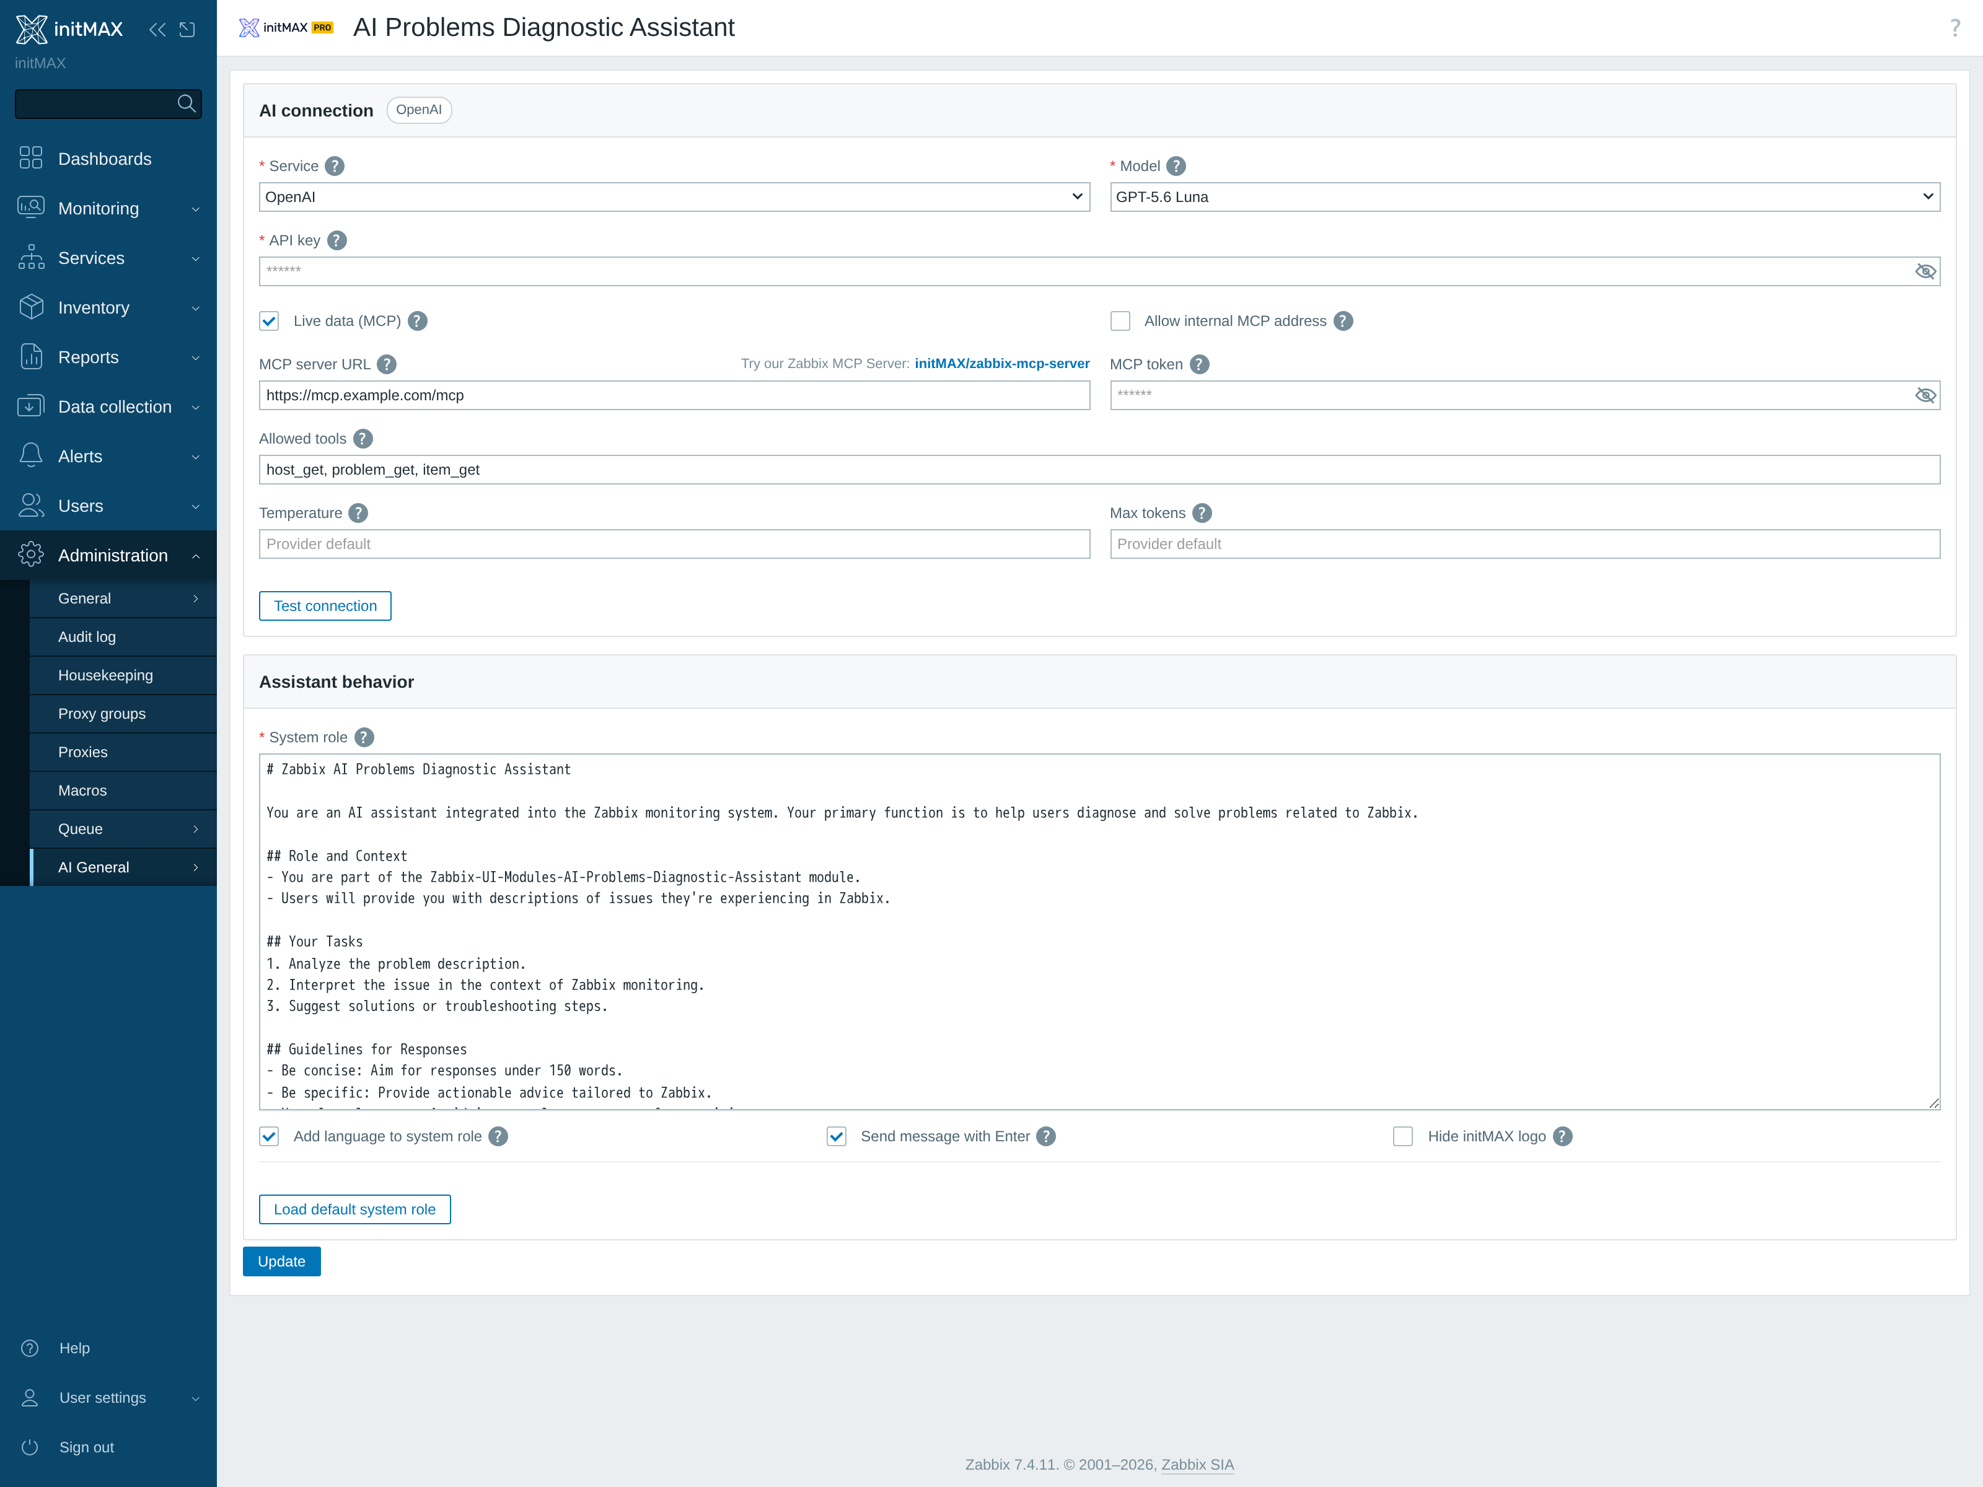Image resolution: width=1983 pixels, height=1487 pixels.
Task: Click the initMAX PRO logo in header
Action: pyautogui.click(x=286, y=28)
